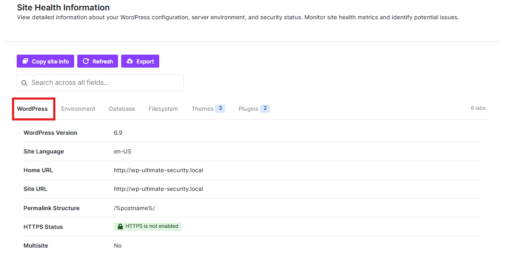This screenshot has height=258, width=507.
Task: Click the Plugins count badge 2
Action: [x=265, y=108]
